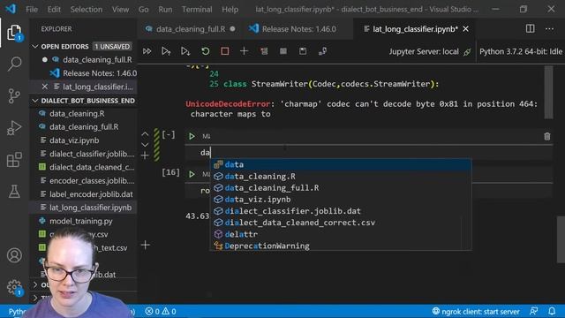This screenshot has height=318, width=565.
Task: Pick 'data' autocomplete suggestion
Action: tap(341, 164)
